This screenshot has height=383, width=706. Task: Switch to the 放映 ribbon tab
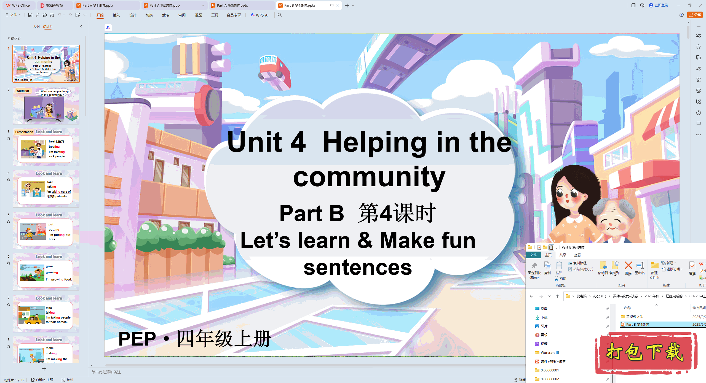[x=165, y=15]
